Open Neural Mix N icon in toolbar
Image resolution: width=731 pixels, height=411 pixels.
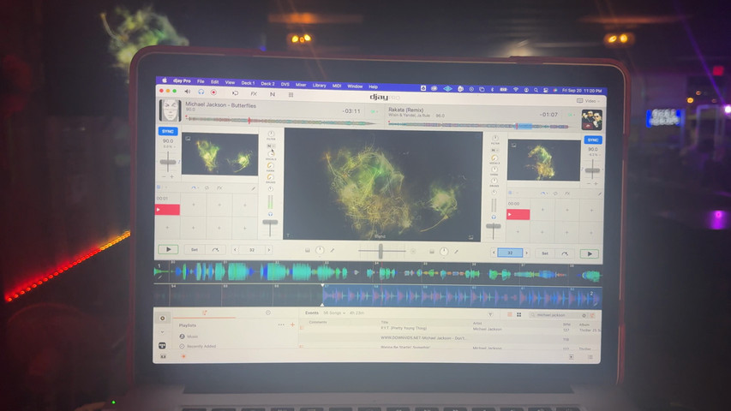(x=273, y=94)
